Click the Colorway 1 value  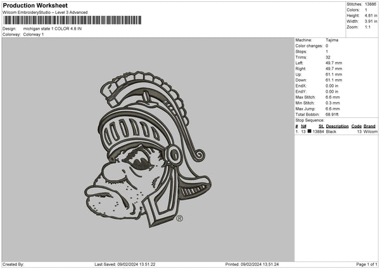click(x=34, y=34)
